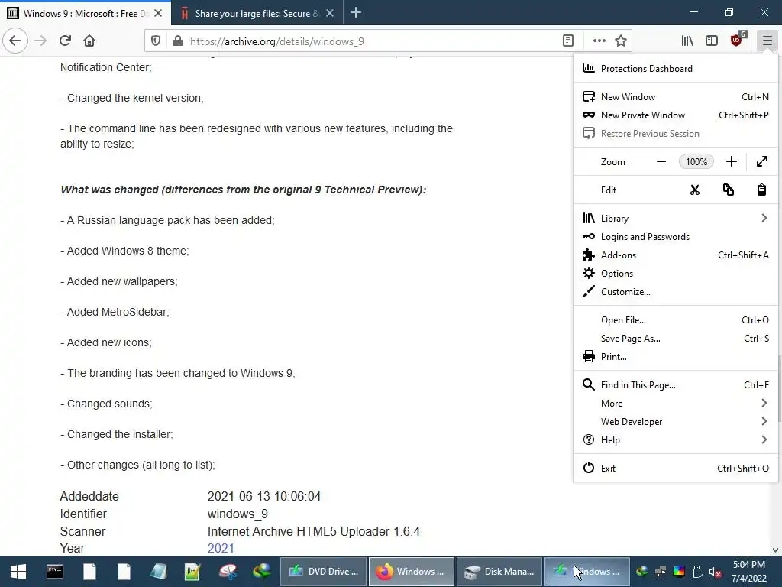Screen dimensions: 782x587
Task: Switch to Disk Management taskbar window
Action: pos(499,572)
